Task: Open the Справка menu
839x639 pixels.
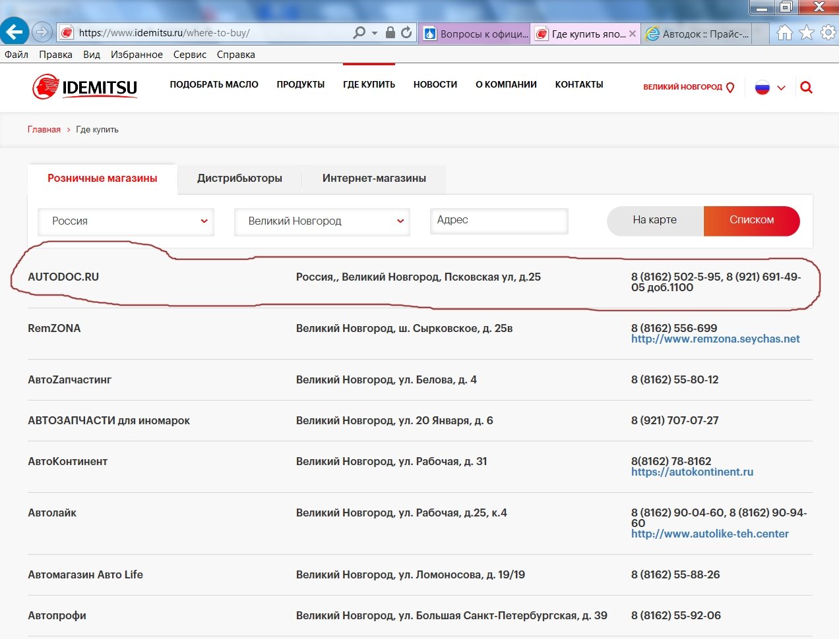Action: point(235,55)
